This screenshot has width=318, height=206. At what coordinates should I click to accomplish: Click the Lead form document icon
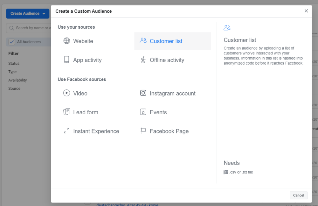pyautogui.click(x=66, y=112)
